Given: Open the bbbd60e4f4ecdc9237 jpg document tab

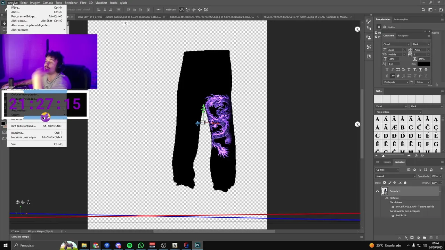Looking at the screenshot, I should pos(212,17).
